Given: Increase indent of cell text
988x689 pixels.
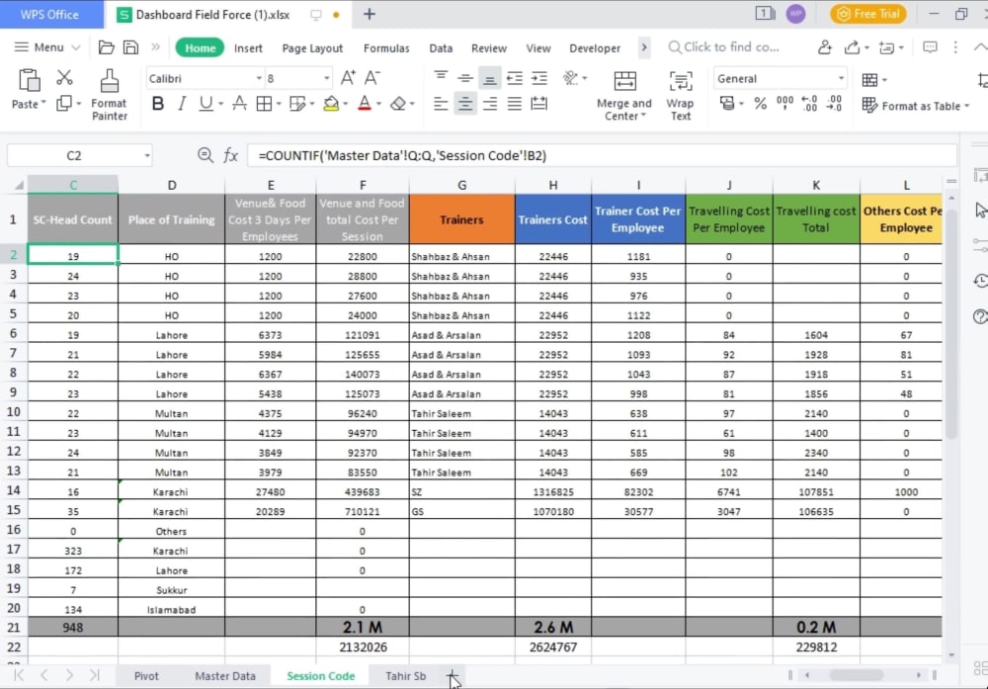Looking at the screenshot, I should pyautogui.click(x=539, y=78).
